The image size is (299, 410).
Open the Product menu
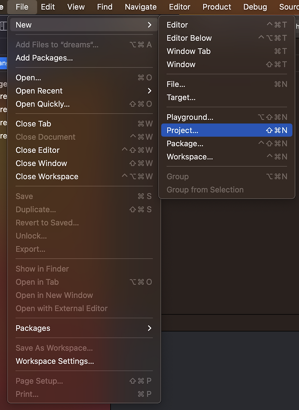(x=216, y=7)
